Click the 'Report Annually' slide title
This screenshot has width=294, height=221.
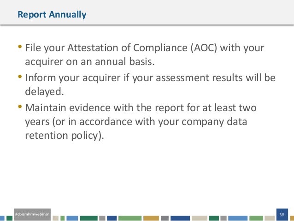(x=52, y=15)
